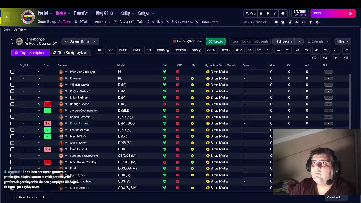Open the Transfer menu
The width and height of the screenshot is (361, 203).
coord(83,13)
